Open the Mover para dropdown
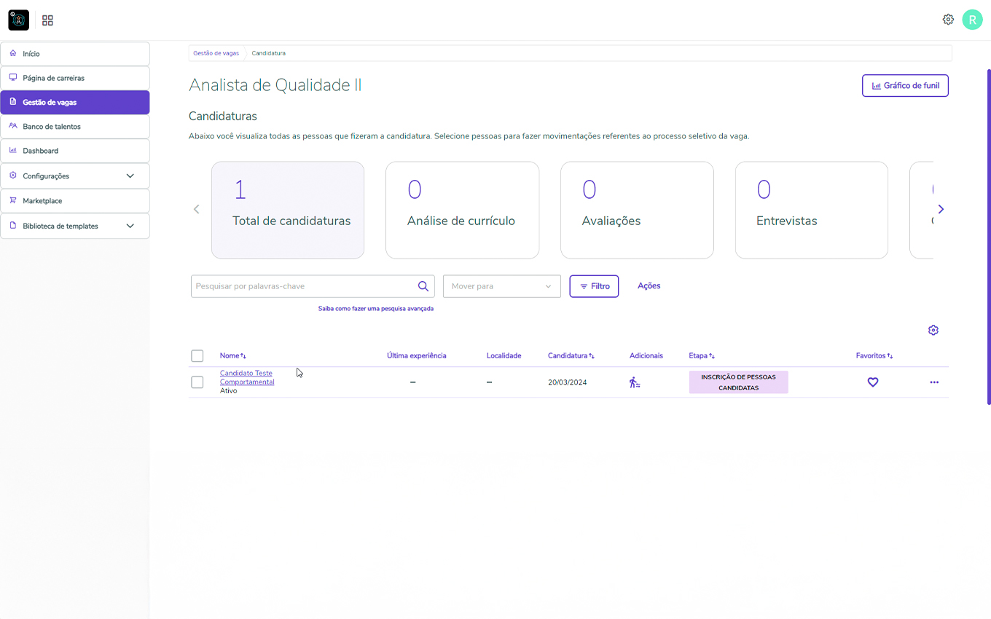Viewport: 991px width, 619px height. pyautogui.click(x=501, y=286)
